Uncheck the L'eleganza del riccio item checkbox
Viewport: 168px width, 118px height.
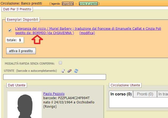point(10,30)
